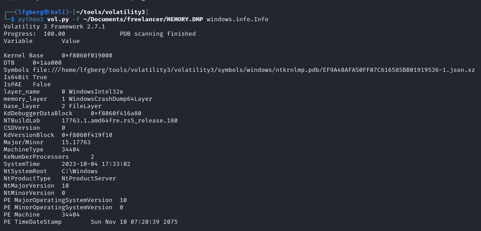Click the NTBuildLab build string

coord(120,121)
